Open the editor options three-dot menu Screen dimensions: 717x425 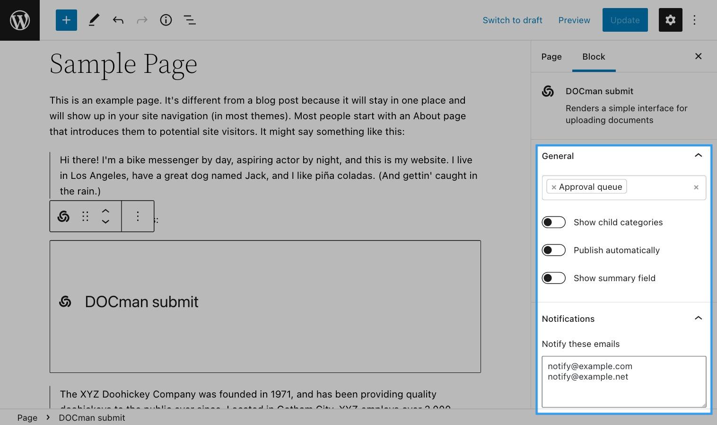(694, 20)
